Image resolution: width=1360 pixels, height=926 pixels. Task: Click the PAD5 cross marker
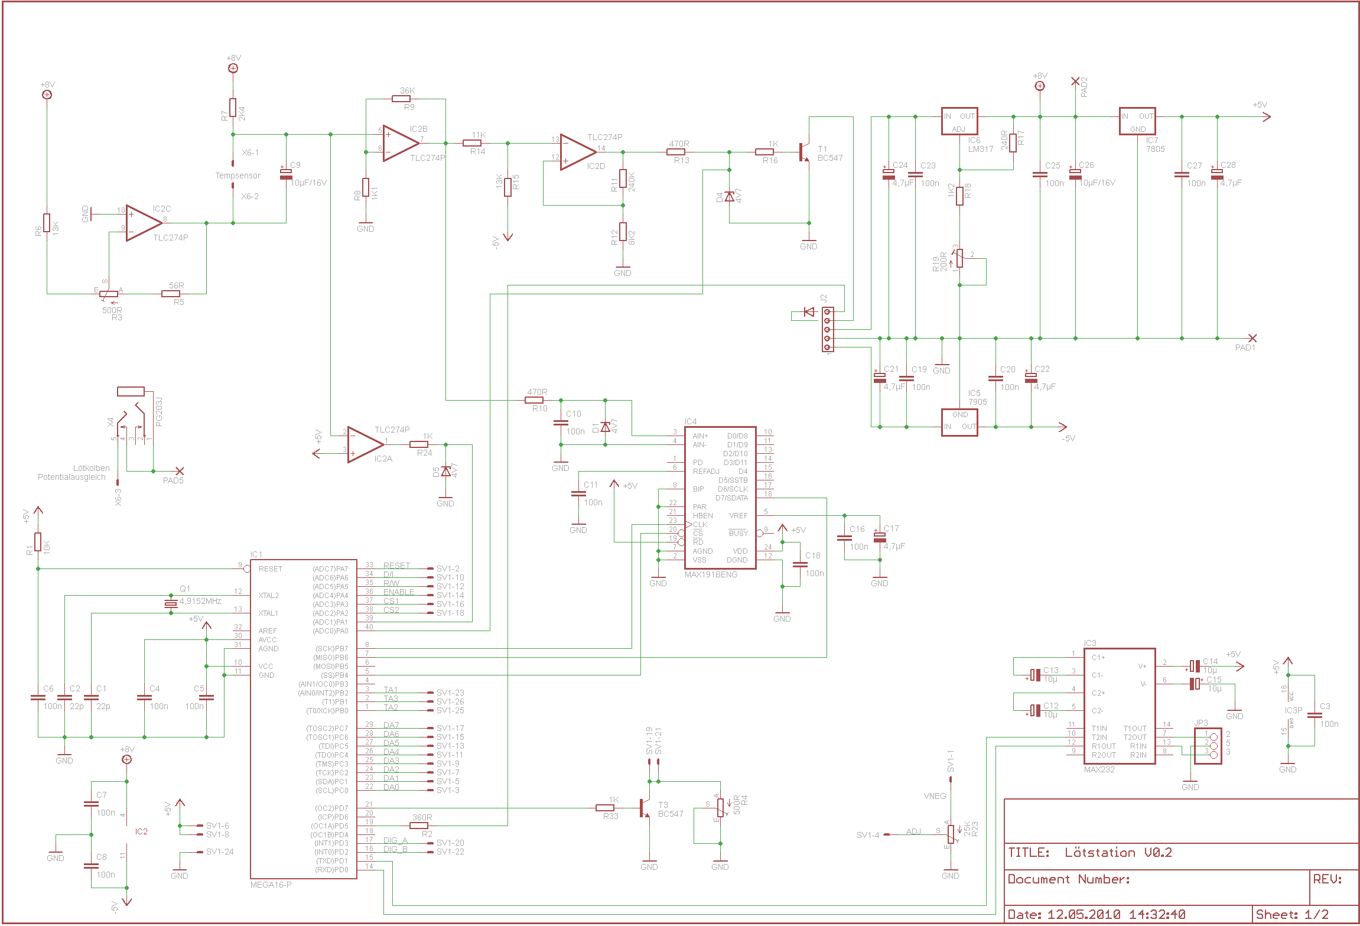click(180, 471)
